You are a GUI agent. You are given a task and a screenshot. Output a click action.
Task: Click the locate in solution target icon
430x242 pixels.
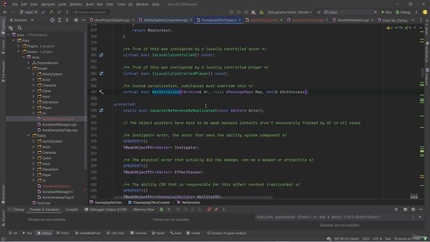coord(52,20)
